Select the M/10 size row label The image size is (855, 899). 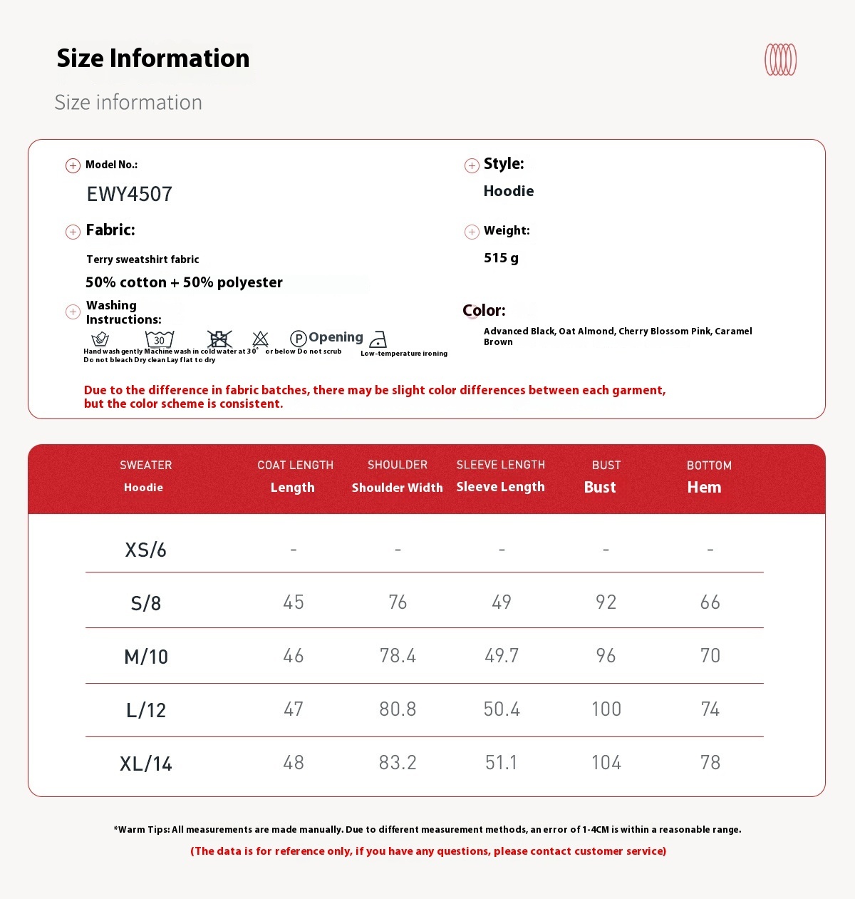tap(146, 657)
